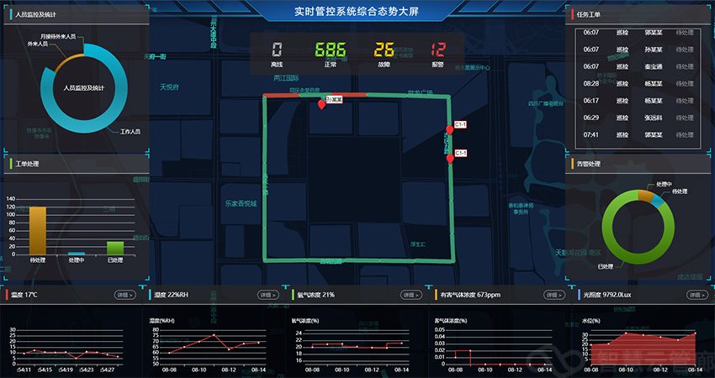The height and width of the screenshot is (378, 715).
Task: Click the 害气体浓度(%) chart title
Action: [451, 321]
